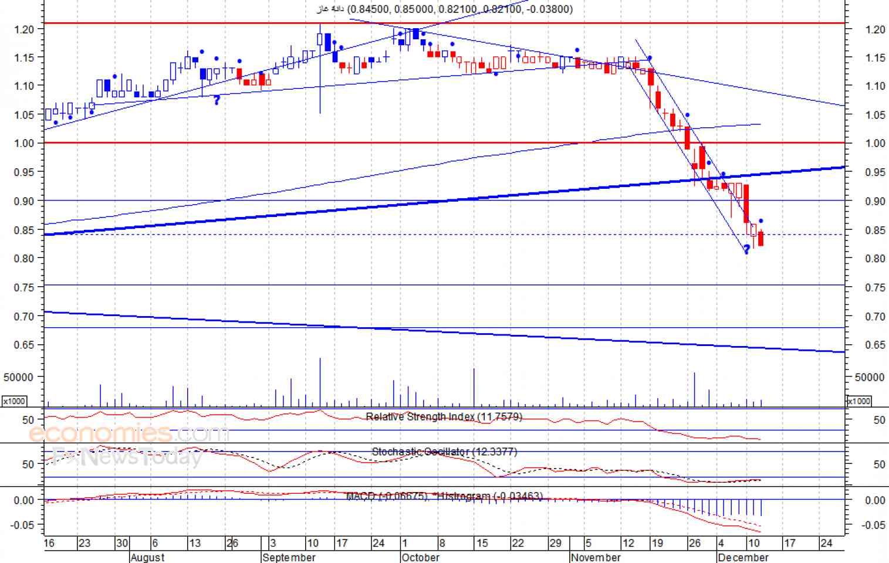Select "-0.05" on the left MACD axis
The image size is (889, 563).
[x=23, y=525]
